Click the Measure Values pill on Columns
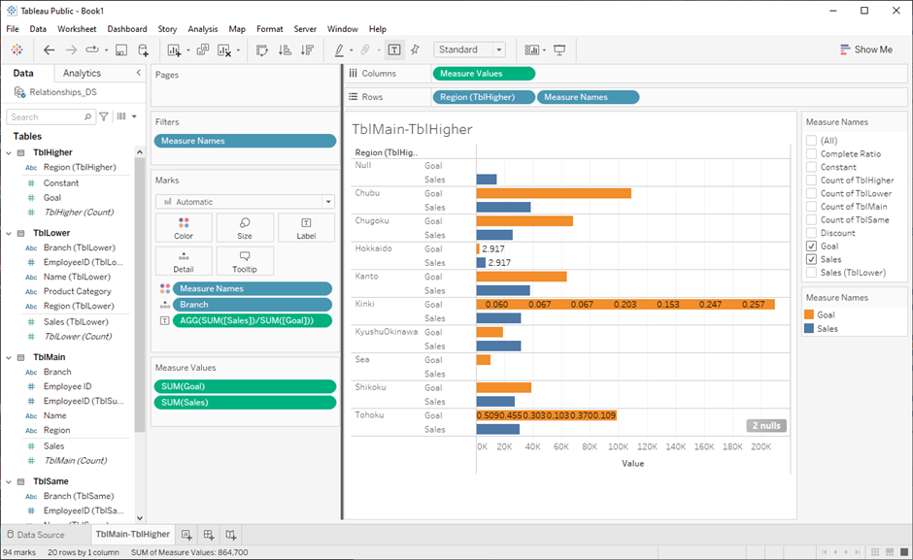Viewport: 913px width, 560px height. tap(484, 74)
